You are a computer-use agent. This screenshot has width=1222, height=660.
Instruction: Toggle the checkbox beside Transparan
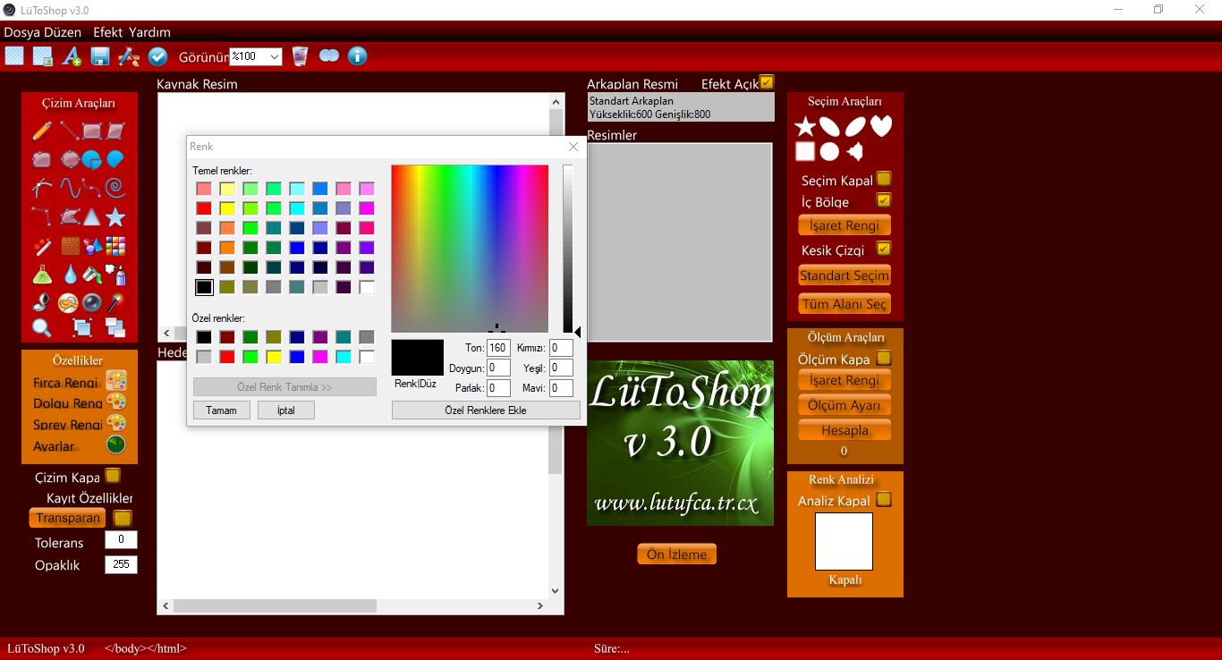point(123,518)
